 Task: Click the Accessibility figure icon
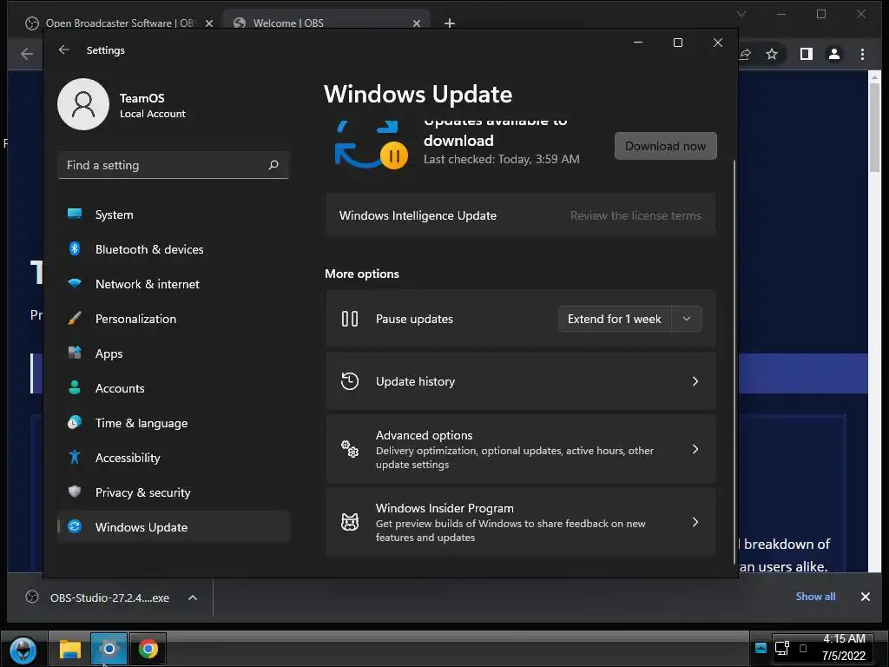pyautogui.click(x=75, y=457)
